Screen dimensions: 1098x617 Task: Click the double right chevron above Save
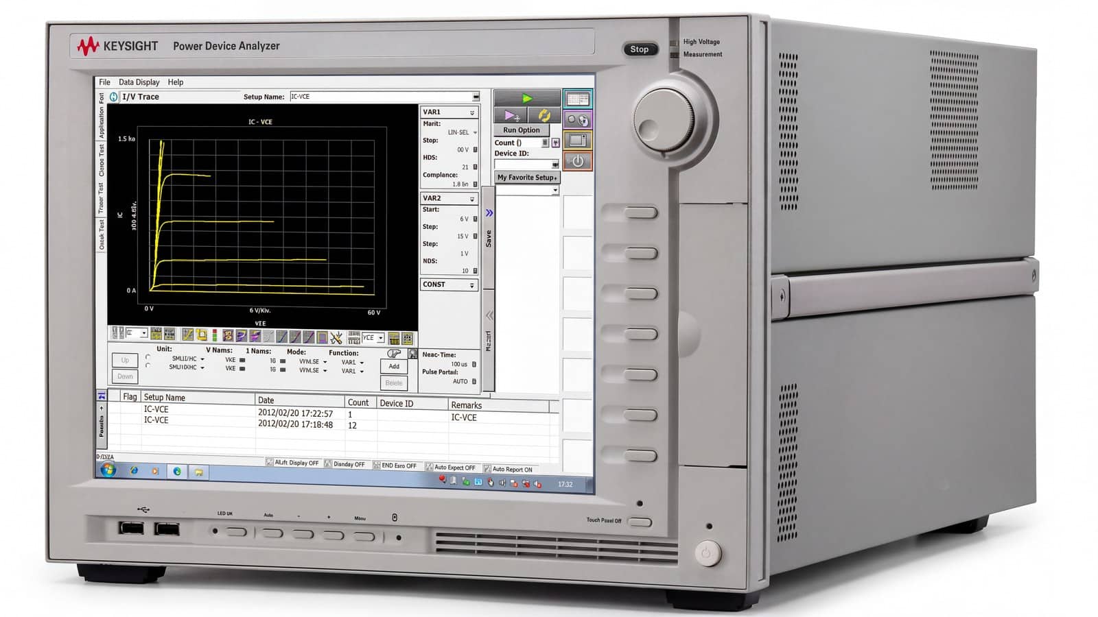pos(489,213)
